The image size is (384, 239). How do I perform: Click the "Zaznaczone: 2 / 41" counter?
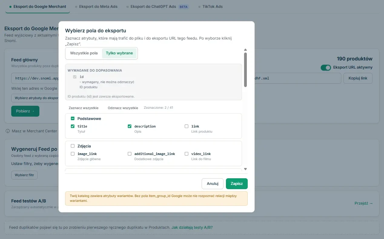click(x=158, y=108)
